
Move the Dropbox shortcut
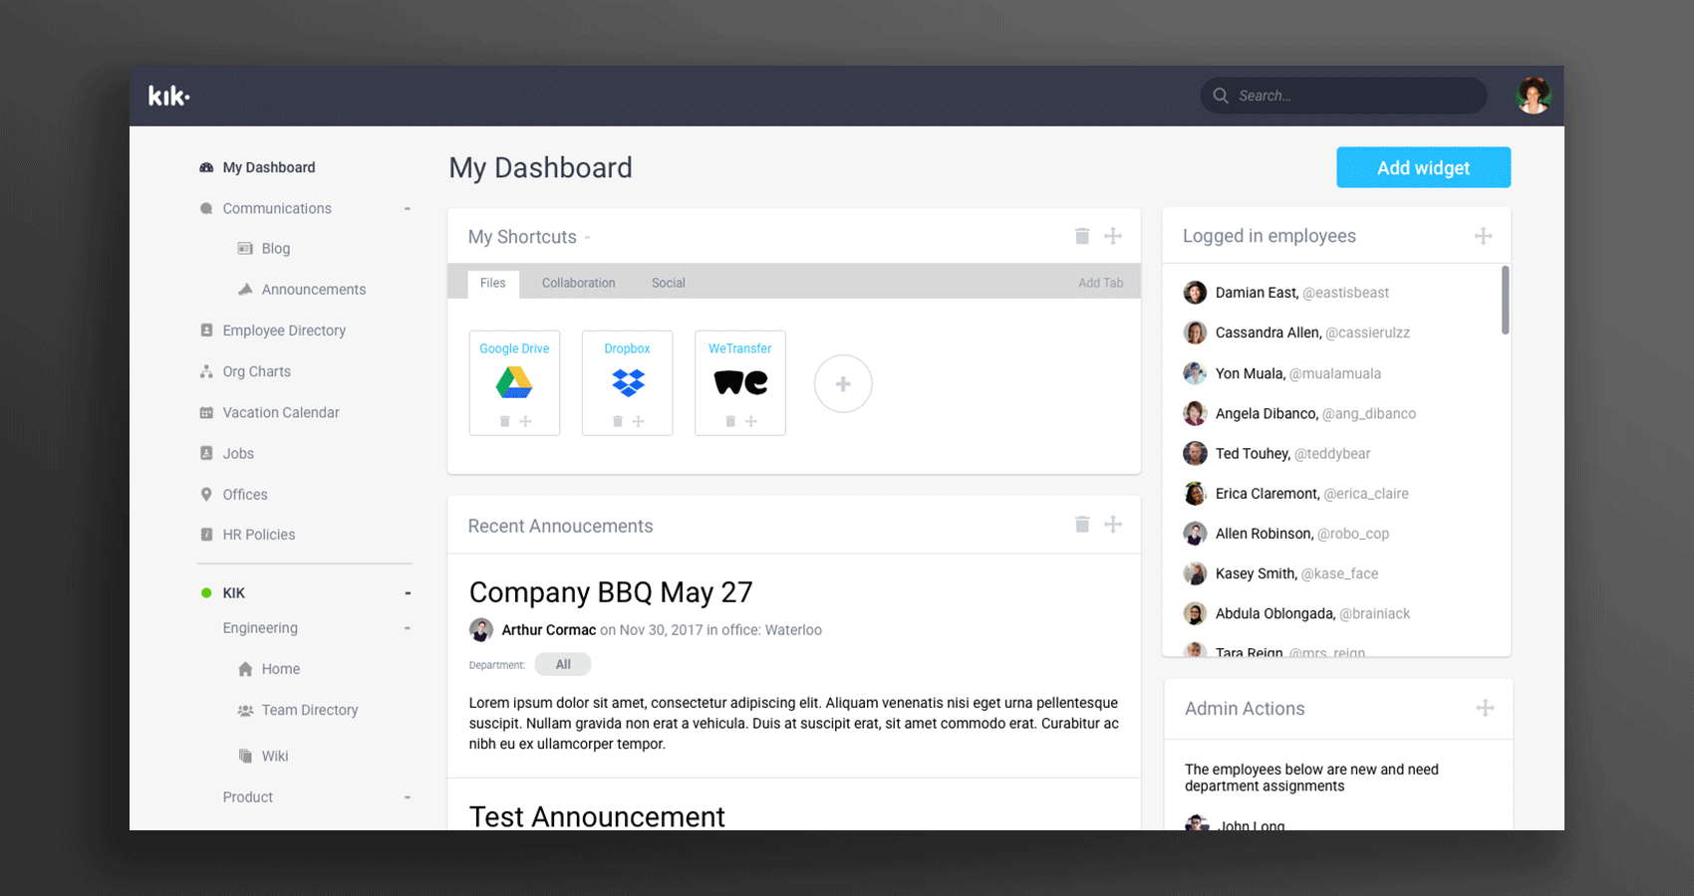pyautogui.click(x=639, y=421)
